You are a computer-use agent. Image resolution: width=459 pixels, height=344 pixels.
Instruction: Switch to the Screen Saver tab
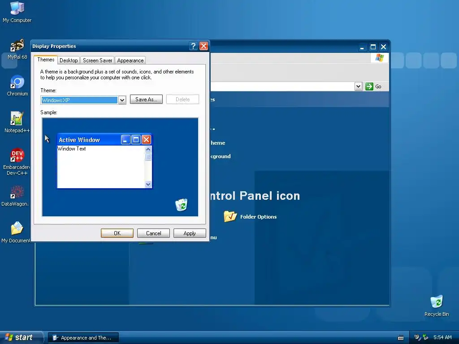click(97, 60)
